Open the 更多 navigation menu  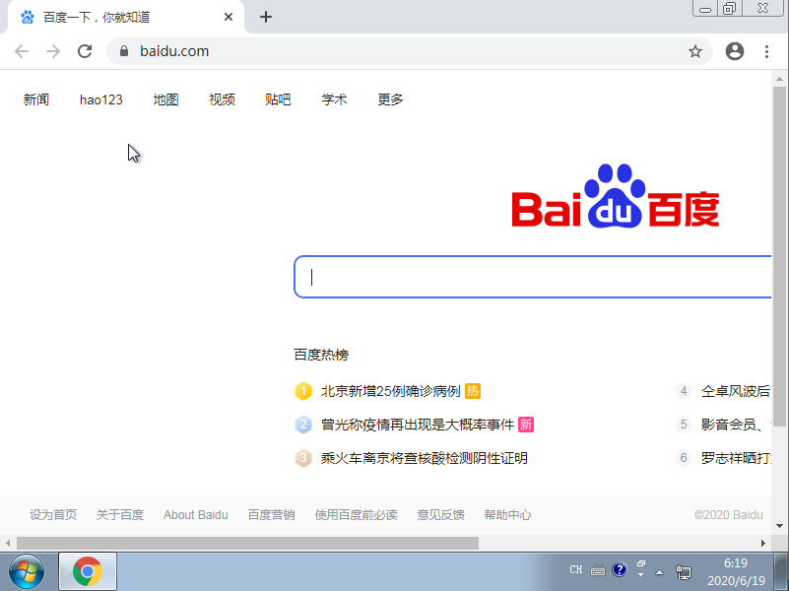(x=390, y=99)
